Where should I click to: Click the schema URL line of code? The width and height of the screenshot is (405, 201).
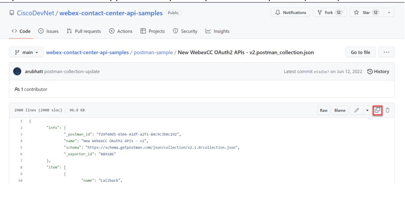[152, 148]
